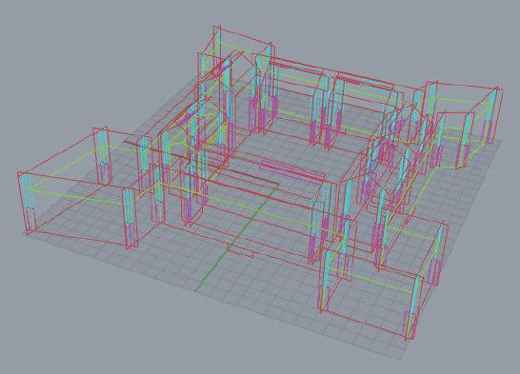Image resolution: width=520 pixels, height=374 pixels.
Task: Select the dark red axis line crossing center
Action: (201, 163)
